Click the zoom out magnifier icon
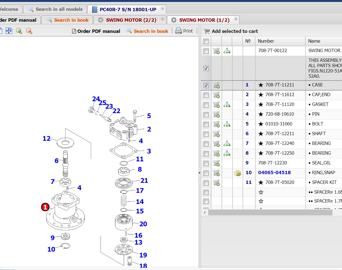 pyautogui.click(x=29, y=31)
